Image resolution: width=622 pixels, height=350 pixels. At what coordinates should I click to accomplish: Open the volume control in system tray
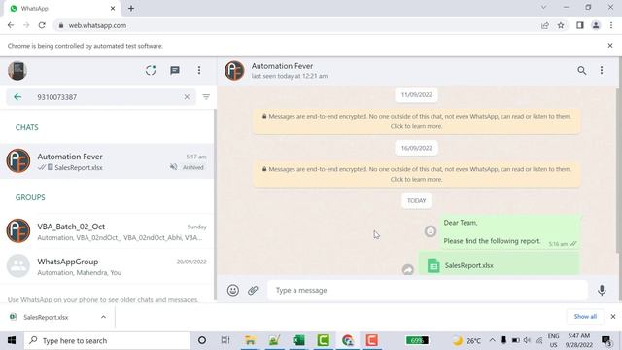[527, 340]
